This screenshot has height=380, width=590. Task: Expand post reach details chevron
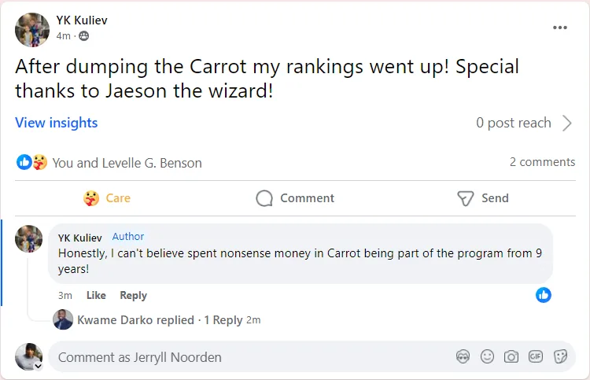coord(567,123)
